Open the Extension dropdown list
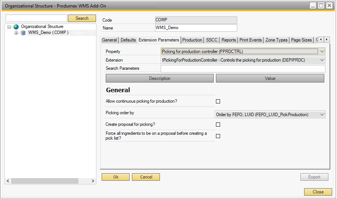337x199 pixels. pos(322,60)
